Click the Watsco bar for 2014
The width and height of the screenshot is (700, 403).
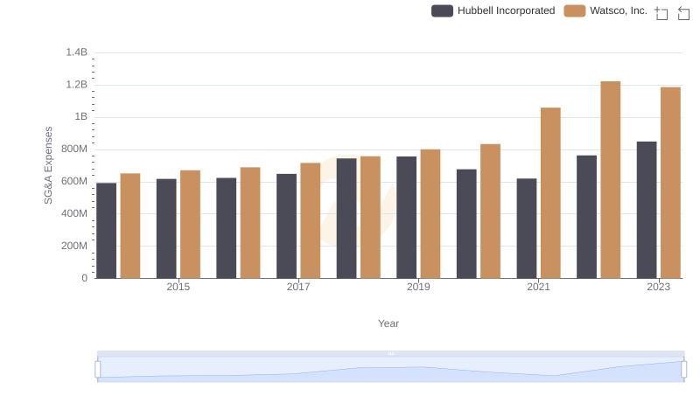tap(130, 226)
